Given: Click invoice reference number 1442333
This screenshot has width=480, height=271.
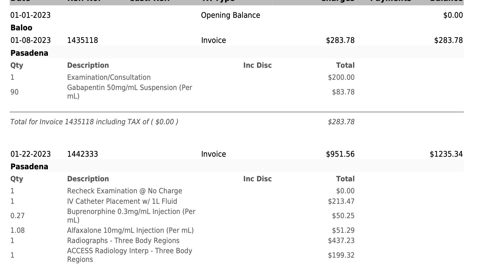Looking at the screenshot, I should [82, 154].
